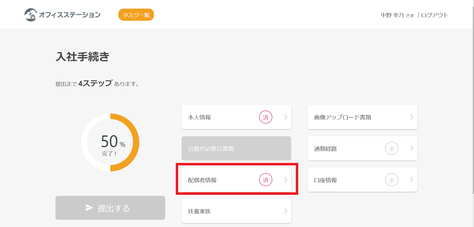Open the タスク一覧 tab
Screen dimensions: 474x227
coord(136,15)
